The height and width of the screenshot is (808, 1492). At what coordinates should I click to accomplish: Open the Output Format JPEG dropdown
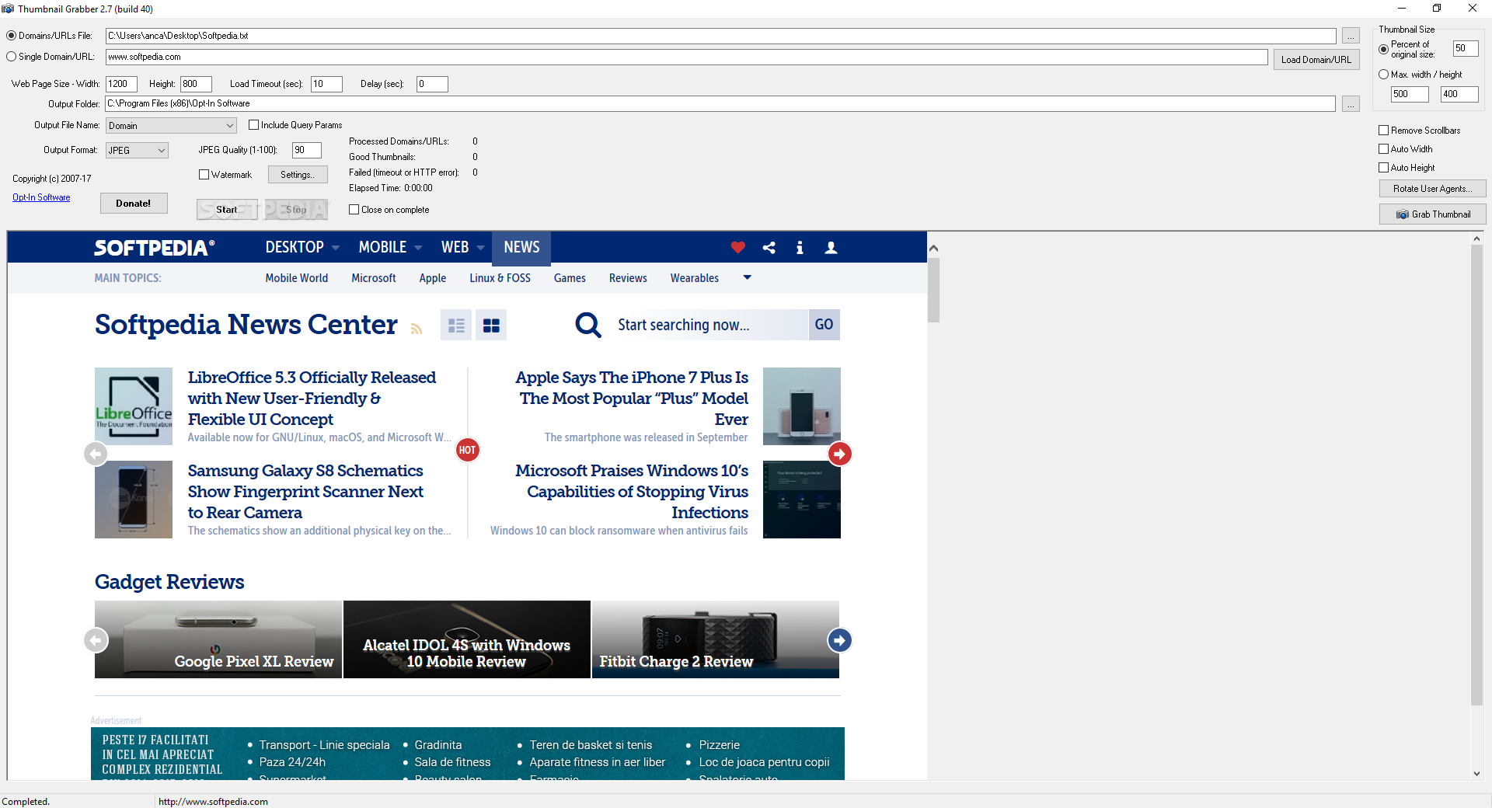pos(137,151)
